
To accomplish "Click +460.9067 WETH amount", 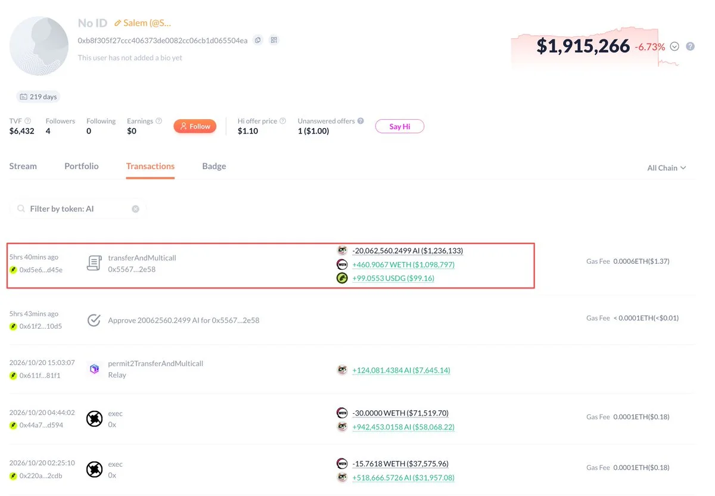I will point(403,264).
